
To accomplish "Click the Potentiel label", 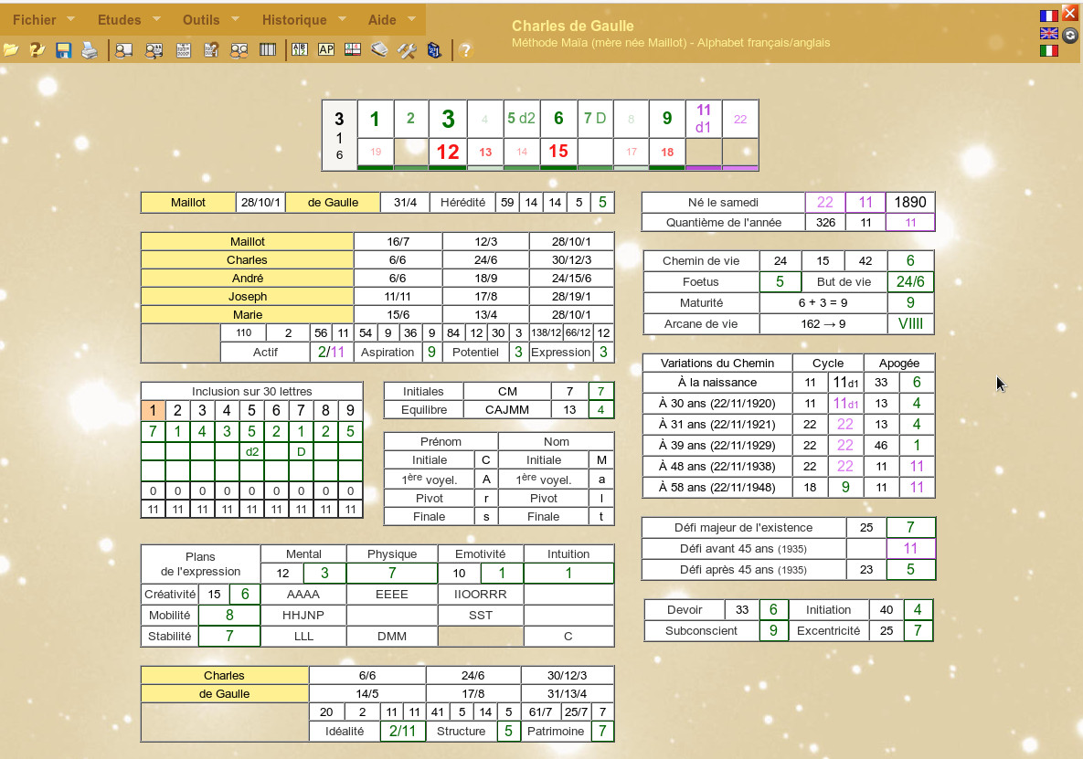I will pos(475,352).
